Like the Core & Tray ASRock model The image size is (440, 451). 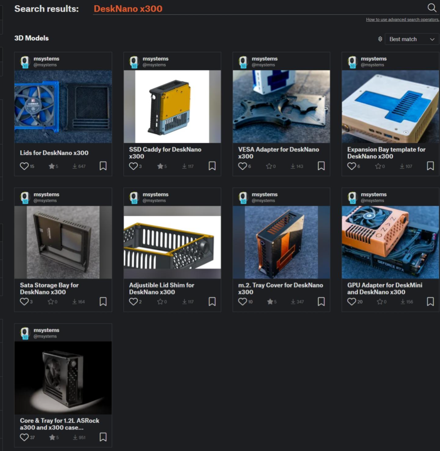point(24,437)
